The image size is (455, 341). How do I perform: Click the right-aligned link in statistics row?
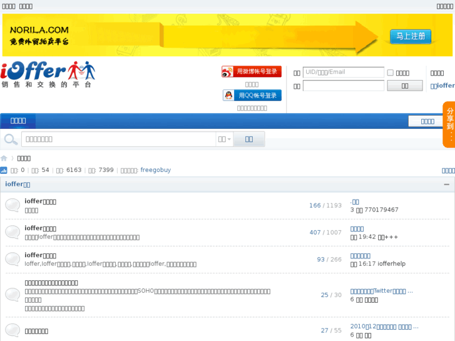tap(448, 171)
